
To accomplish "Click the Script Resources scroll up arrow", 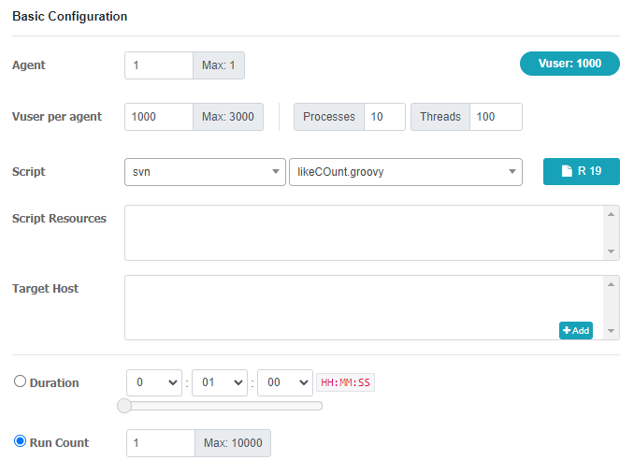I will pyautogui.click(x=611, y=214).
